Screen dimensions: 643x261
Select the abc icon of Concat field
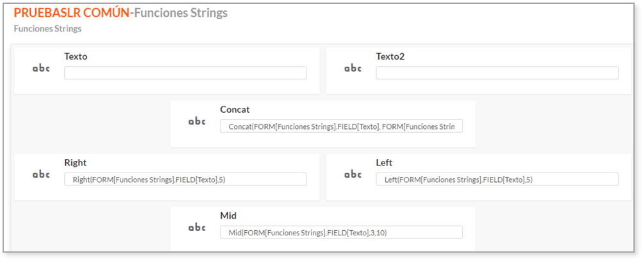tap(197, 121)
